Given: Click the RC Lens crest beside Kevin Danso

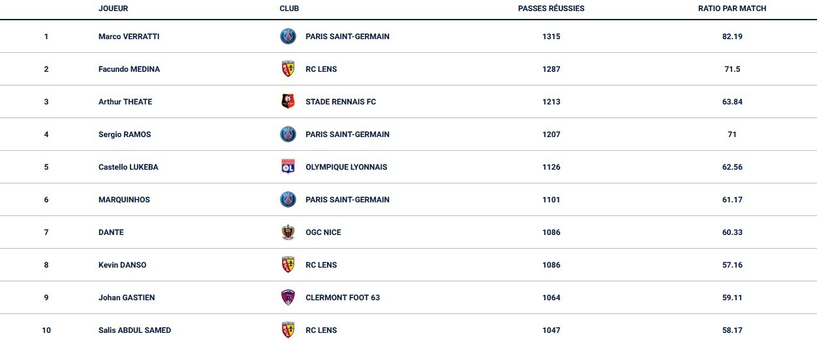Looking at the screenshot, I should pyautogui.click(x=288, y=265).
